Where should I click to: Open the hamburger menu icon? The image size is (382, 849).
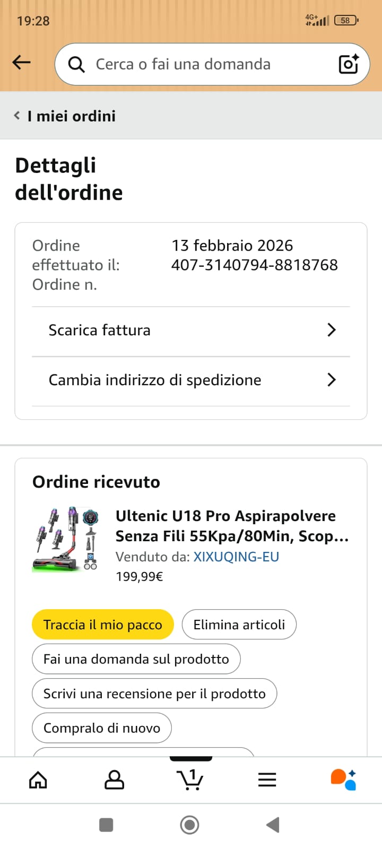(267, 779)
